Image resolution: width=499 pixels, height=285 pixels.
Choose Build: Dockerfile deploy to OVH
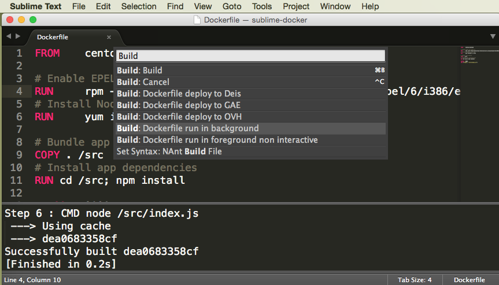tap(250, 117)
